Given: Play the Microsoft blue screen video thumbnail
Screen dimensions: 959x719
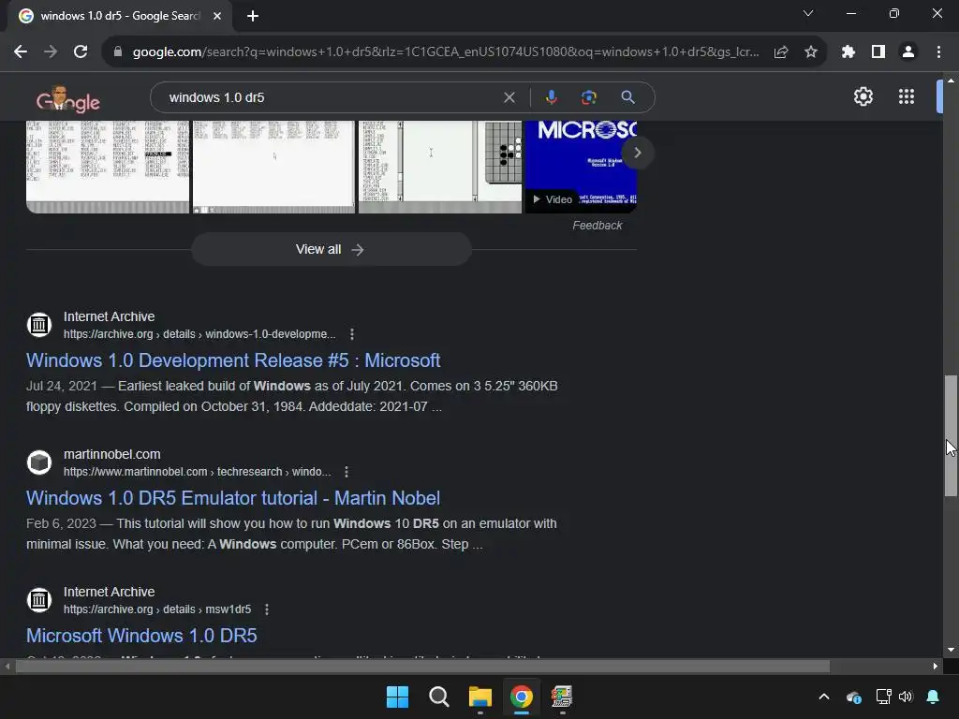Looking at the screenshot, I should click(581, 167).
